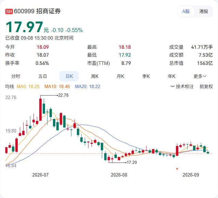Select the 分时 chart view

(16, 76)
